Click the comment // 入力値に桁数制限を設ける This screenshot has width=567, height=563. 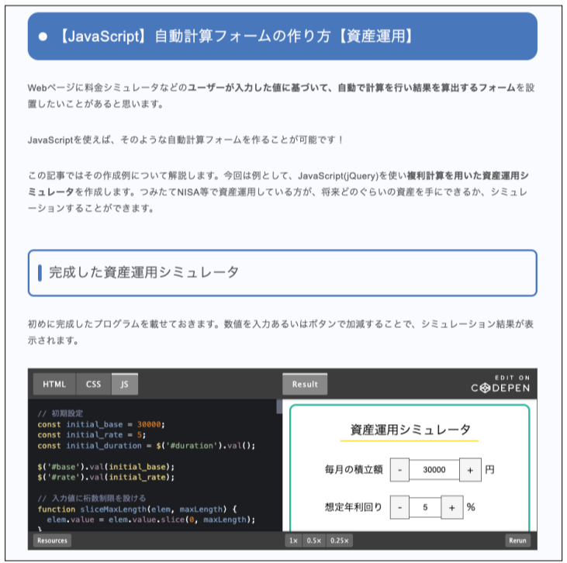pos(92,499)
